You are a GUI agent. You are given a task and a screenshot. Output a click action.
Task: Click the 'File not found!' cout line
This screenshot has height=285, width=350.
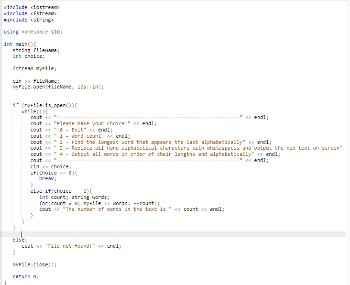point(71,246)
